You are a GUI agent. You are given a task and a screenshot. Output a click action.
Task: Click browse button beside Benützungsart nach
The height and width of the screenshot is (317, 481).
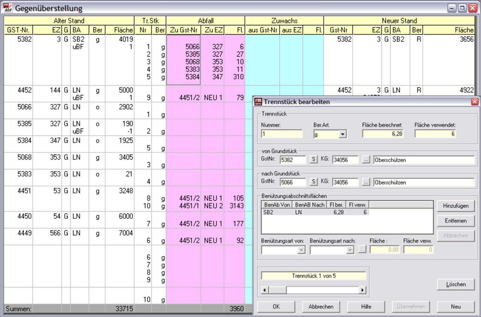362,249
